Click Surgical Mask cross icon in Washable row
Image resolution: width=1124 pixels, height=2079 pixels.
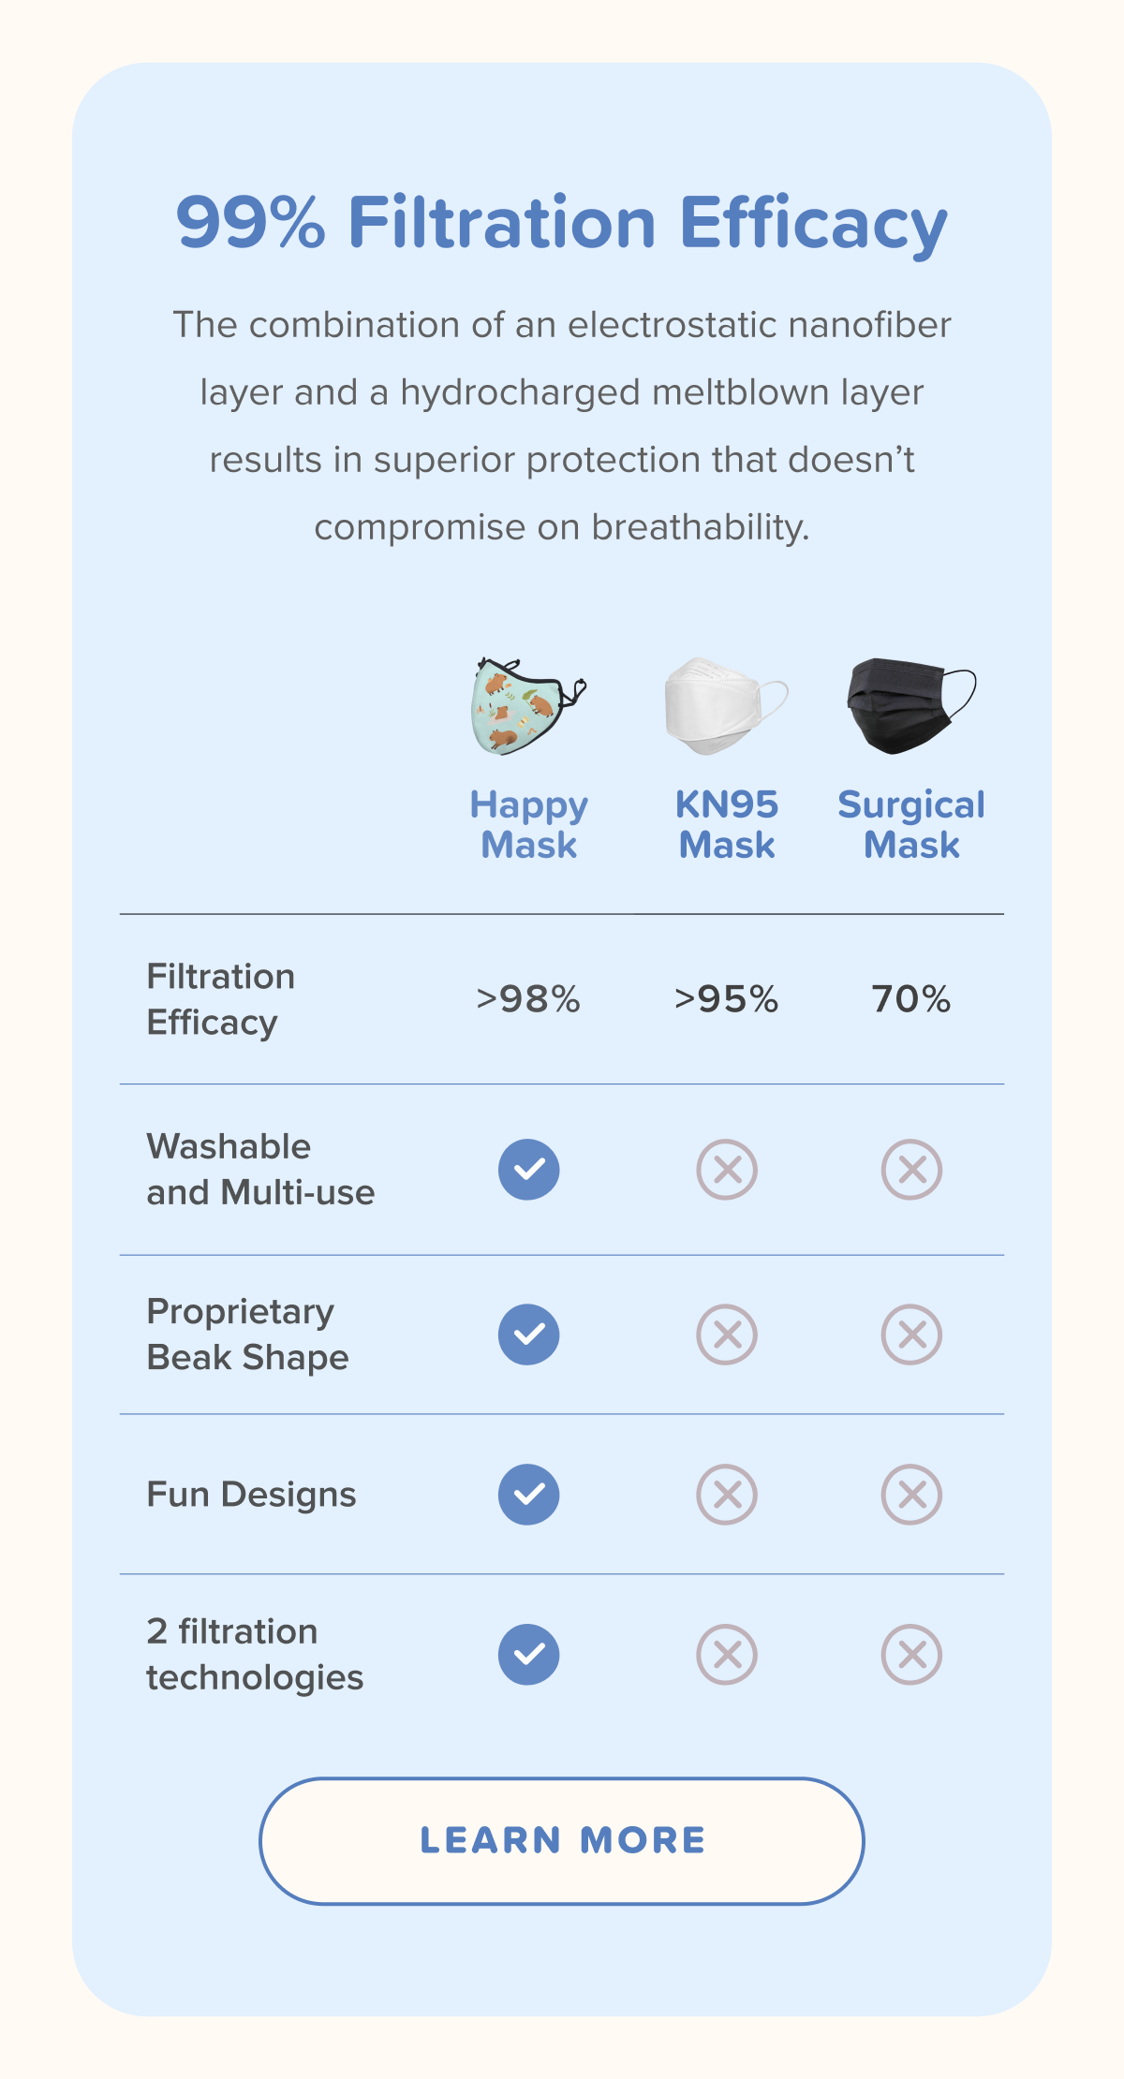coord(911,1170)
